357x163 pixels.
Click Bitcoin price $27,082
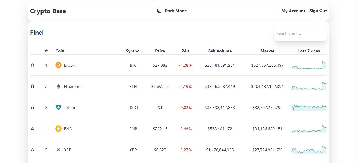click(160, 65)
